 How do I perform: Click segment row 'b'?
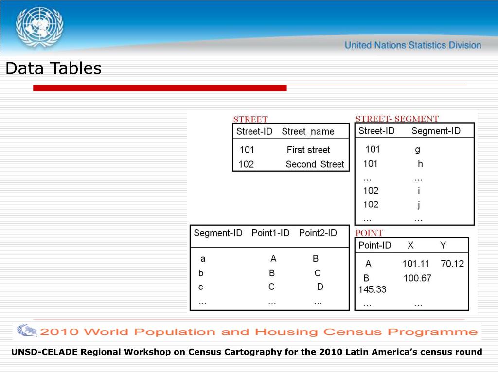tap(201, 273)
